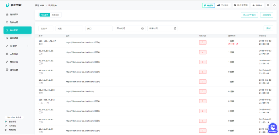This screenshot has height=135, width=279.
Task: Open the 统计报表 statistics page
Action: [x=14, y=14]
